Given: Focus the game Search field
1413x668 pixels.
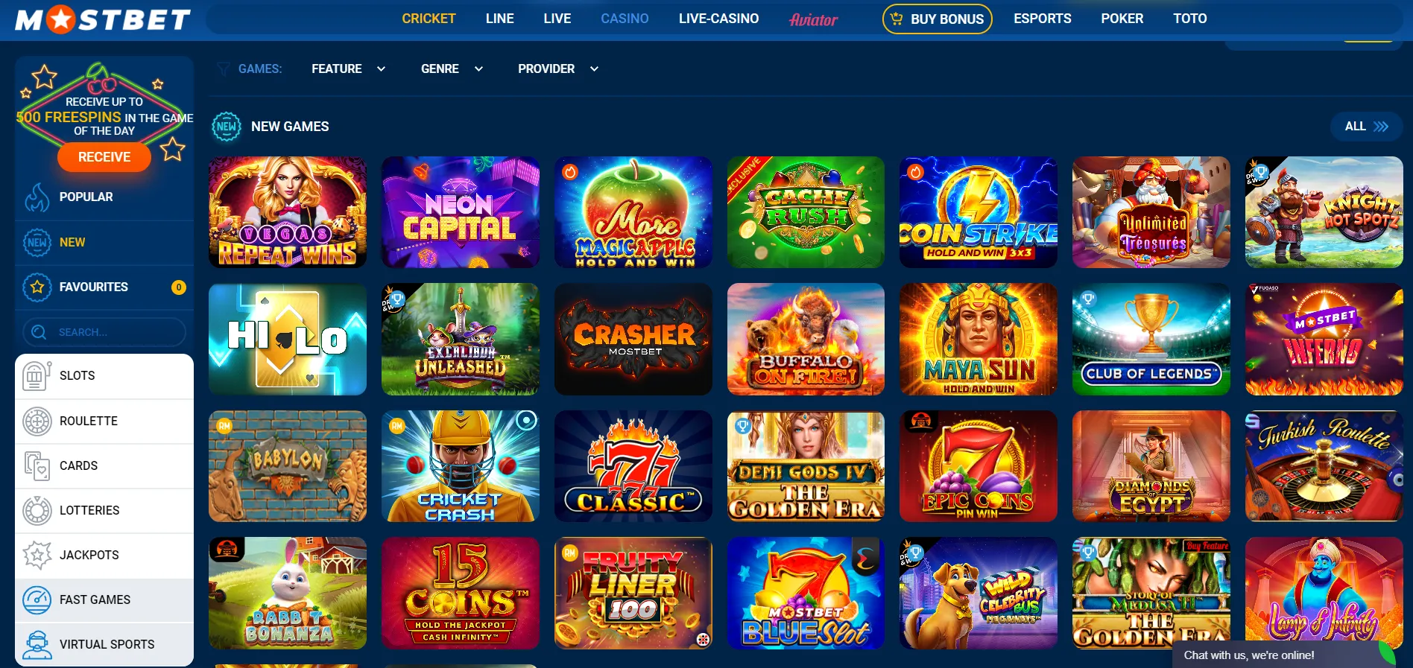Looking at the screenshot, I should 104,332.
